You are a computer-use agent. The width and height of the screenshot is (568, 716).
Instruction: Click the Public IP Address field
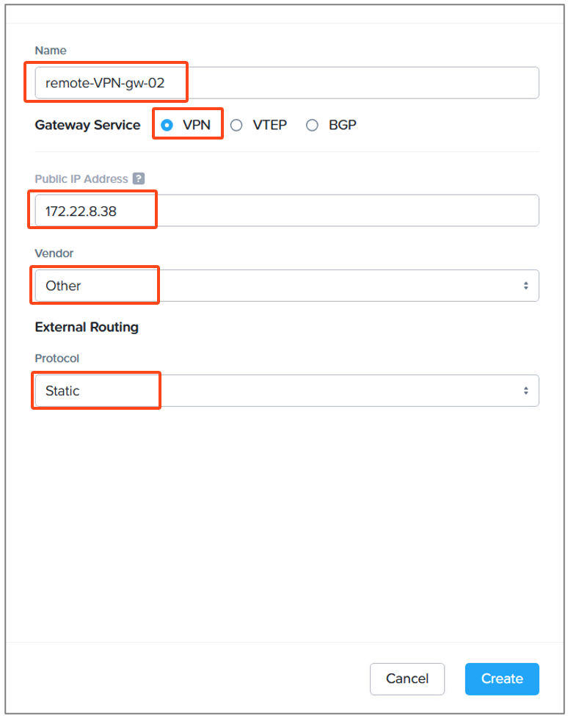tap(286, 211)
